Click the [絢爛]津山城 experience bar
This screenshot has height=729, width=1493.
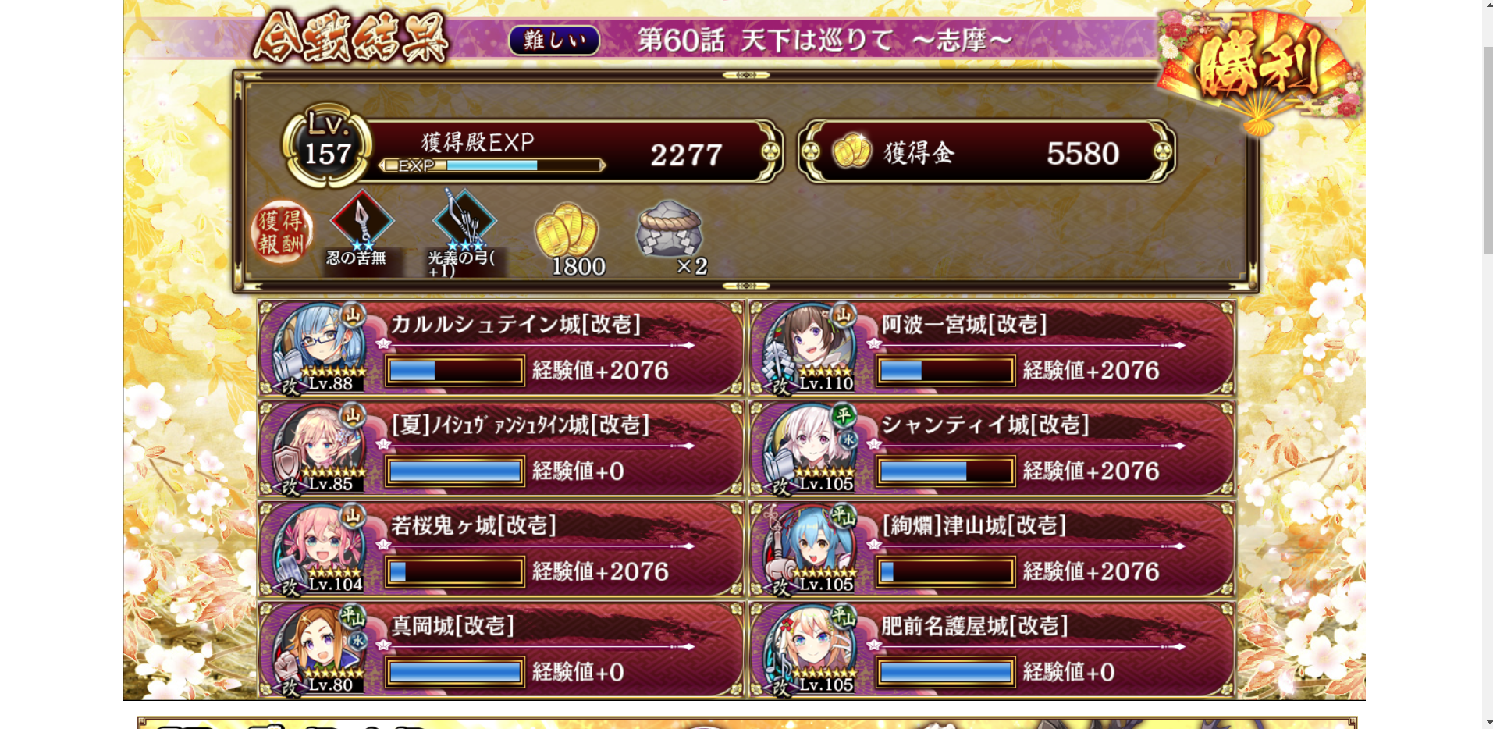pyautogui.click(x=945, y=571)
